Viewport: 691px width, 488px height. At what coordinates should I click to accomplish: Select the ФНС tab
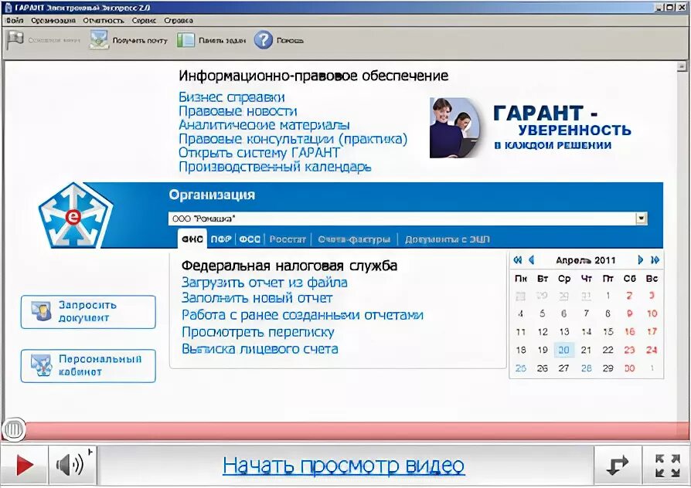pos(192,239)
